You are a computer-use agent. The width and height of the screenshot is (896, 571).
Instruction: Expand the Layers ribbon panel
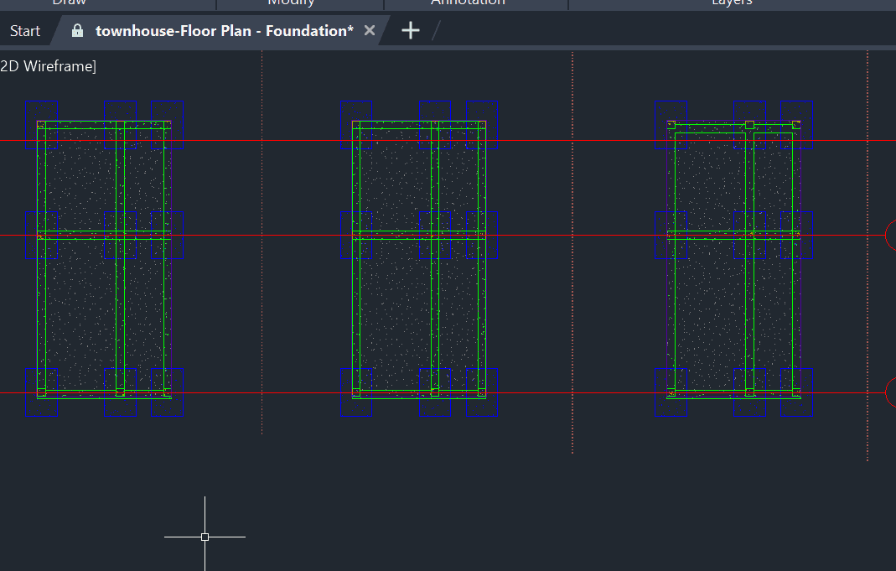(x=732, y=3)
